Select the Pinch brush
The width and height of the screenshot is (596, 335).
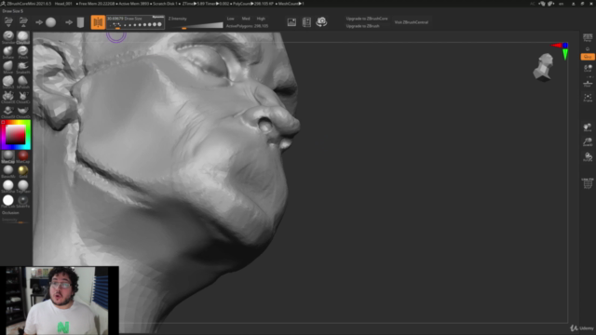point(22,52)
